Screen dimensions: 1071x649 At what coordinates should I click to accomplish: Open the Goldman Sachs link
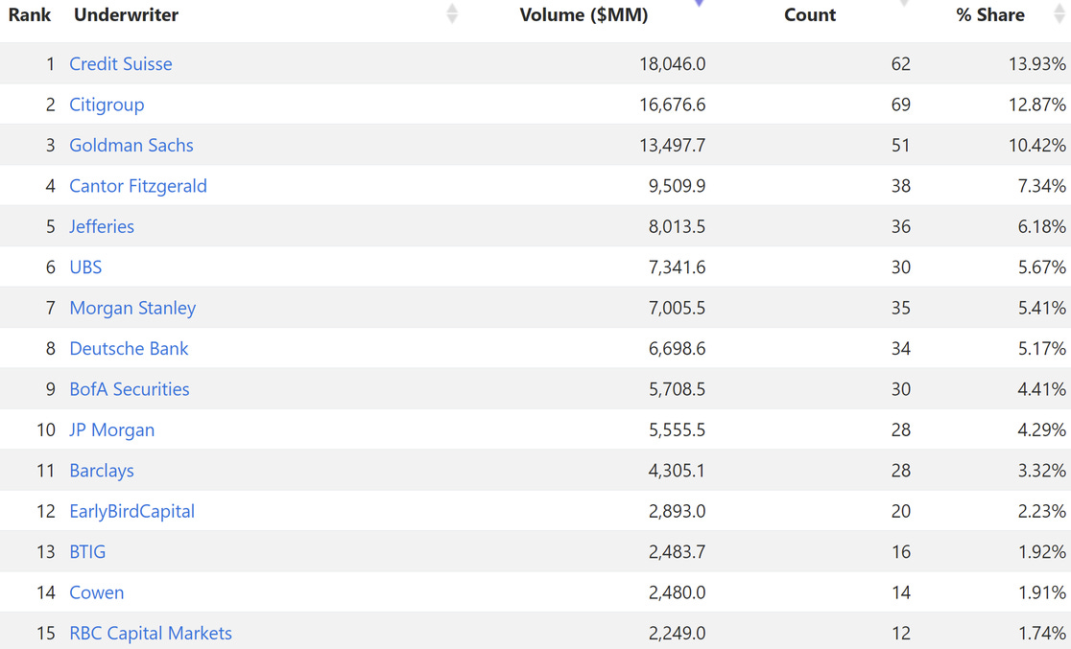(131, 145)
